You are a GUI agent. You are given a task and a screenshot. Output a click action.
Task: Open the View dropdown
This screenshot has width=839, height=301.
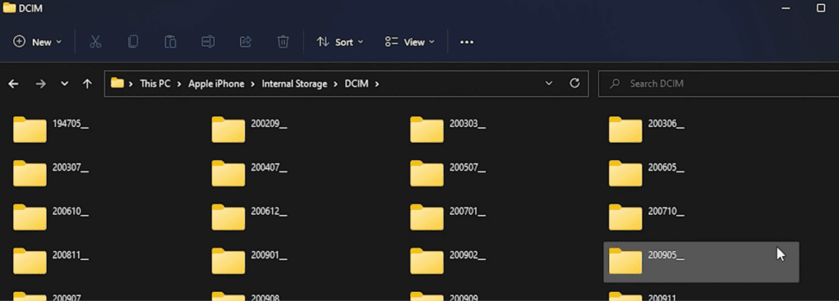pyautogui.click(x=410, y=42)
